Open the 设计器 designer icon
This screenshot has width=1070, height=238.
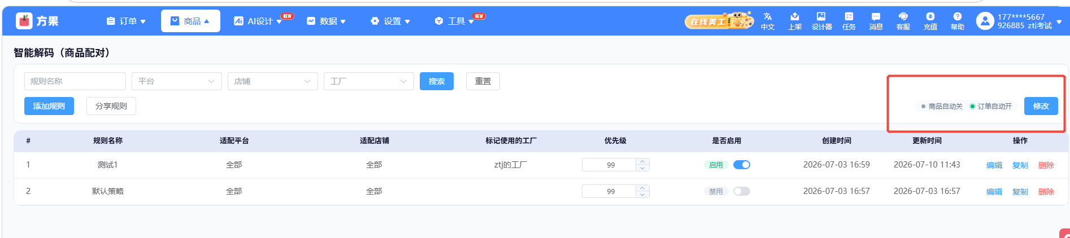pos(821,17)
